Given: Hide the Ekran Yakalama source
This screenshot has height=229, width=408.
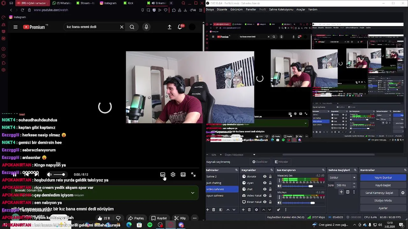Looking at the screenshot, I should 265,202.
